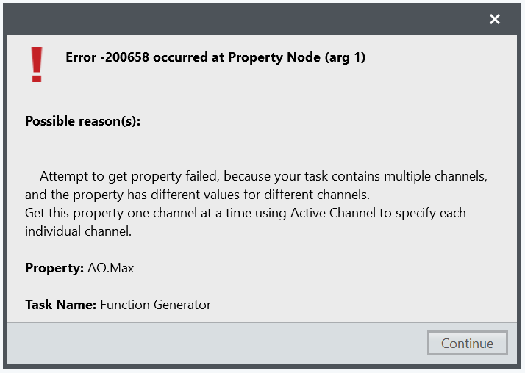Click the "Attempt to get property failed" text

click(x=129, y=176)
